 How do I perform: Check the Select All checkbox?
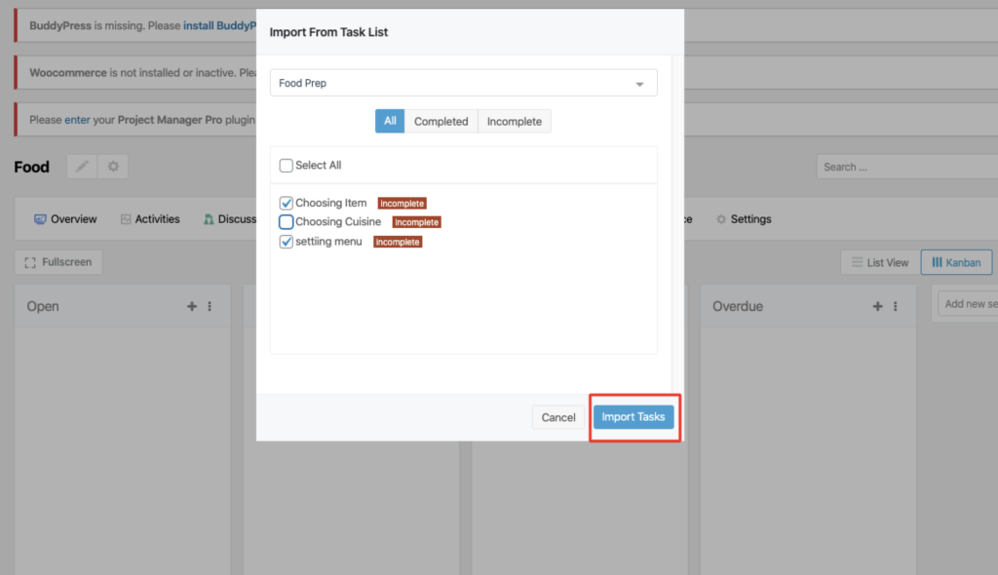click(x=286, y=166)
